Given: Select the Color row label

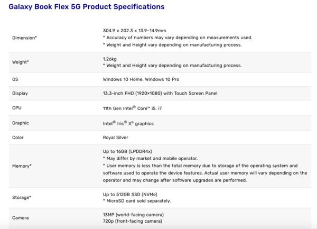Looking at the screenshot, I should coord(18,138).
